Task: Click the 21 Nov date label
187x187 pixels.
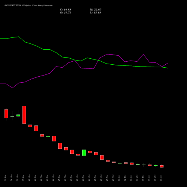Action: [83, 178]
